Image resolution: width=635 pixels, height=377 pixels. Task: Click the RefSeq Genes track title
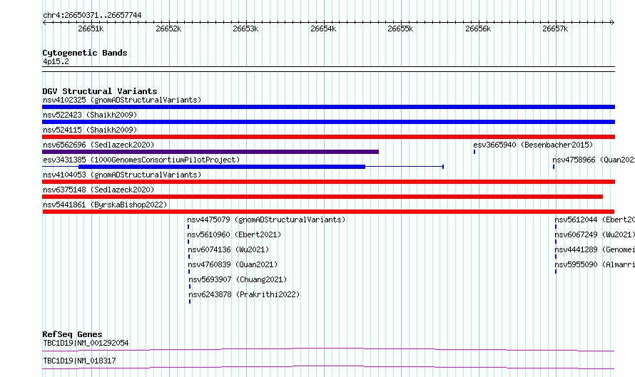[72, 334]
